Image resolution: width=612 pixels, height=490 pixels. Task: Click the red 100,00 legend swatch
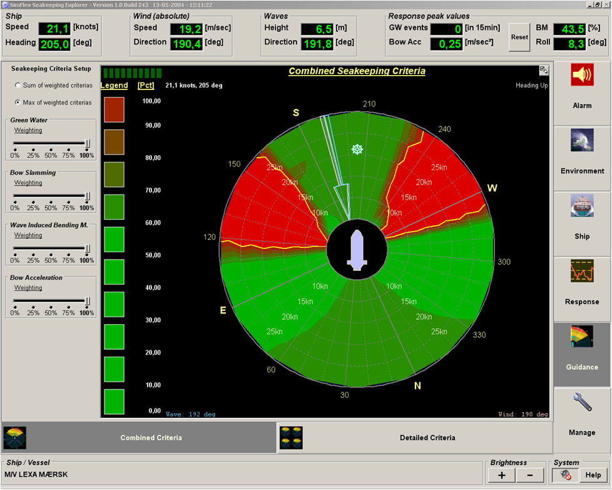click(x=114, y=110)
